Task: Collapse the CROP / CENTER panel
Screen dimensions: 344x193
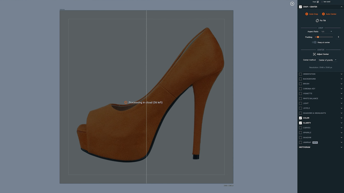Action: click(x=342, y=7)
